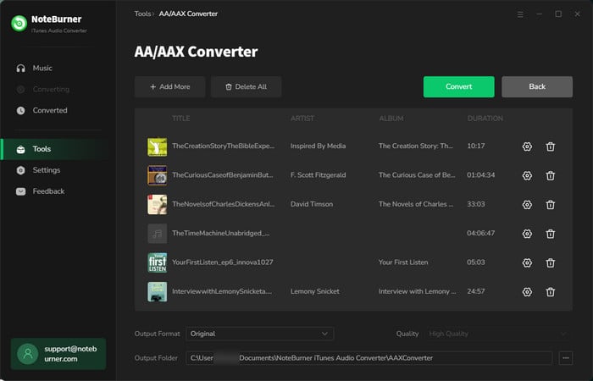Click the Back button
The image size is (593, 381).
click(537, 86)
